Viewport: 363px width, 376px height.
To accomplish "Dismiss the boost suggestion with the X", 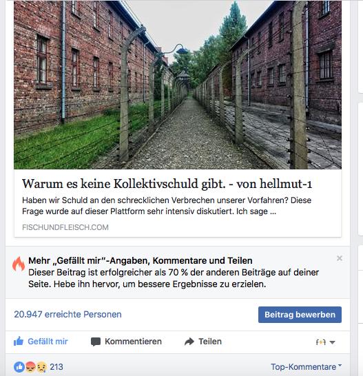I will coord(340,258).
